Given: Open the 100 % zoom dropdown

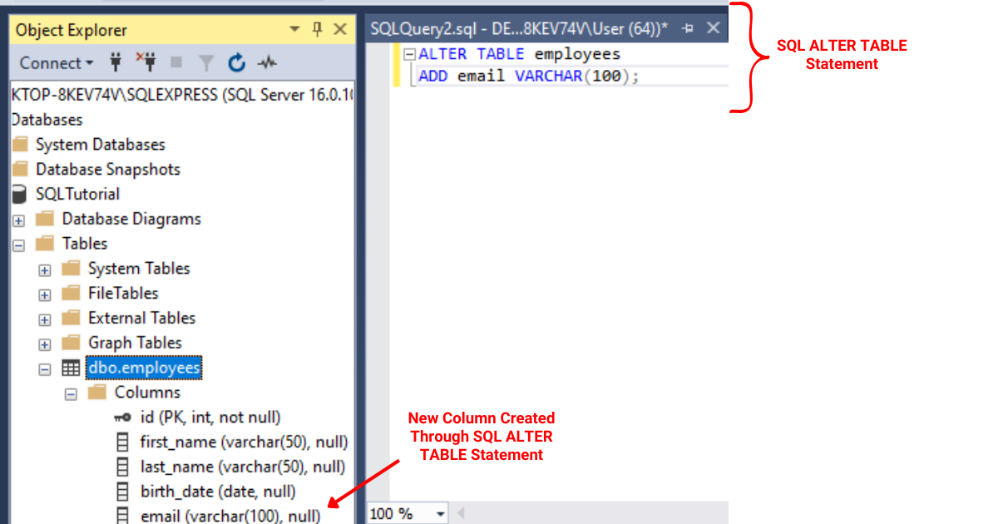Looking at the screenshot, I should pos(440,513).
